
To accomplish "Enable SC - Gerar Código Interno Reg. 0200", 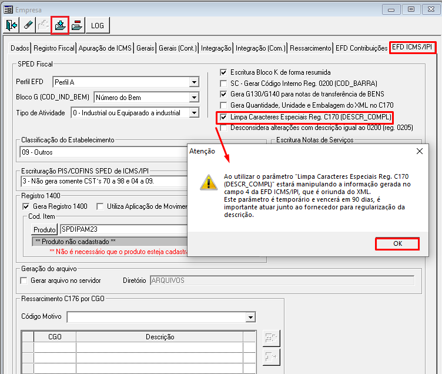I will point(223,84).
